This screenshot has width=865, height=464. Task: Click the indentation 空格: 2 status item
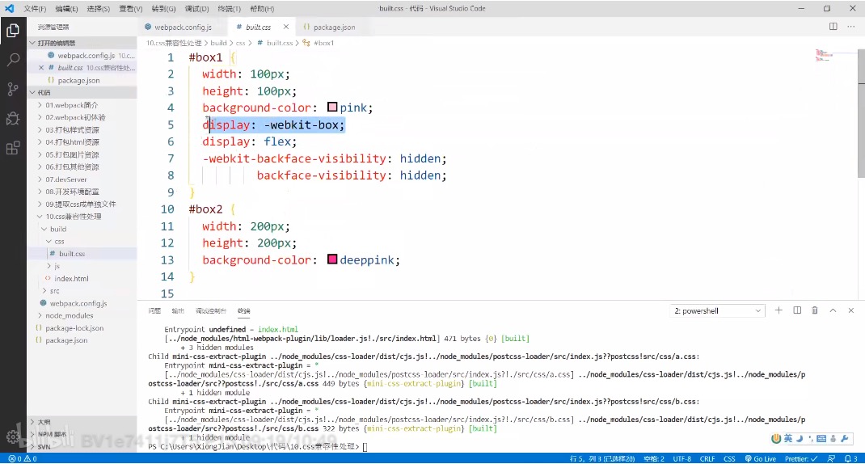tap(654, 458)
